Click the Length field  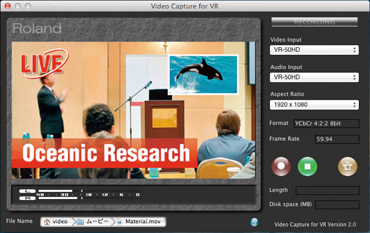(x=328, y=190)
